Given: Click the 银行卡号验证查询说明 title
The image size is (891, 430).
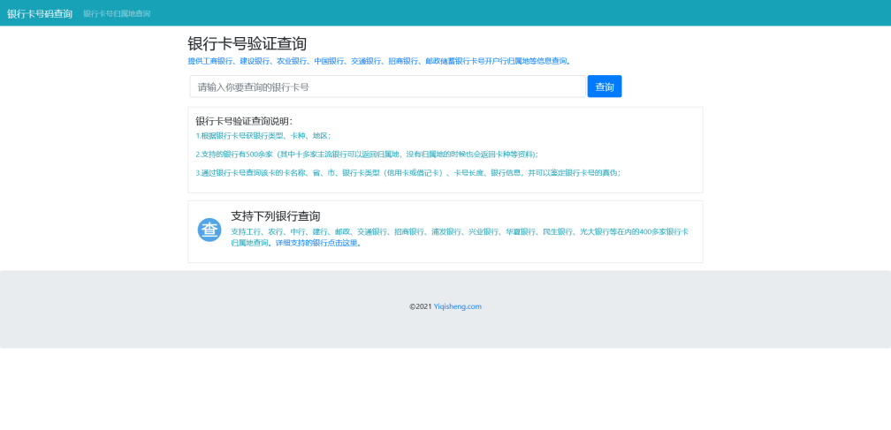Looking at the screenshot, I should click(x=244, y=121).
